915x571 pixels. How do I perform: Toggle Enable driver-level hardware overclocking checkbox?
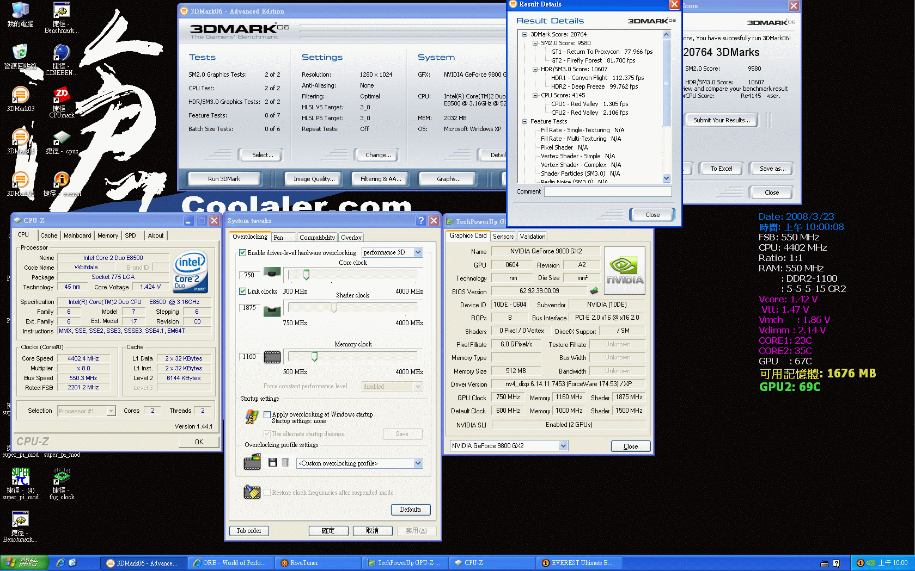(243, 253)
